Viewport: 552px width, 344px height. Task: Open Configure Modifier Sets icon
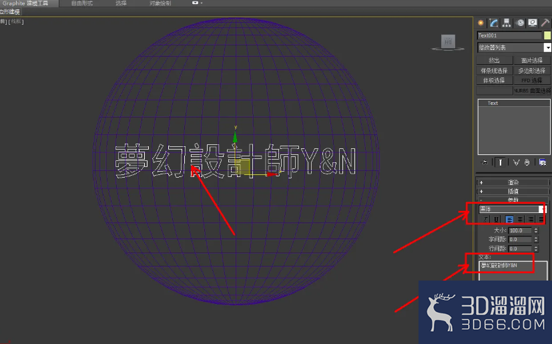(x=542, y=162)
